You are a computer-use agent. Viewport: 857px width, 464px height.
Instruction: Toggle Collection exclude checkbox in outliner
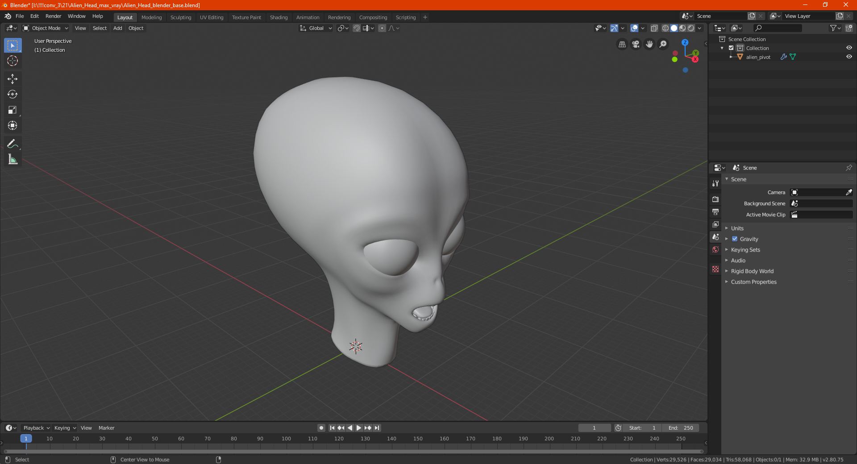coord(731,48)
